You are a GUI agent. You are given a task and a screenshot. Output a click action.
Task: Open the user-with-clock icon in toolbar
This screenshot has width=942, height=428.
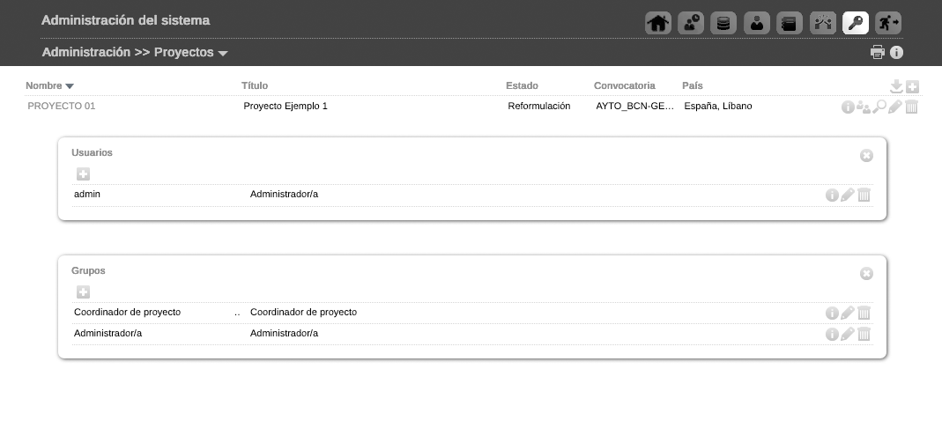(x=690, y=23)
